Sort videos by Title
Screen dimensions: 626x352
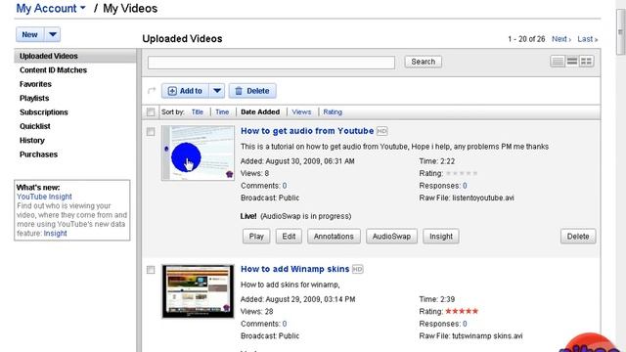pos(198,112)
